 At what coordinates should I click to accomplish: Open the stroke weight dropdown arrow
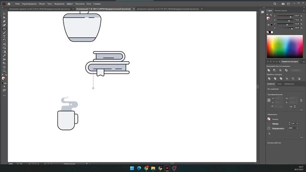tap(297, 124)
